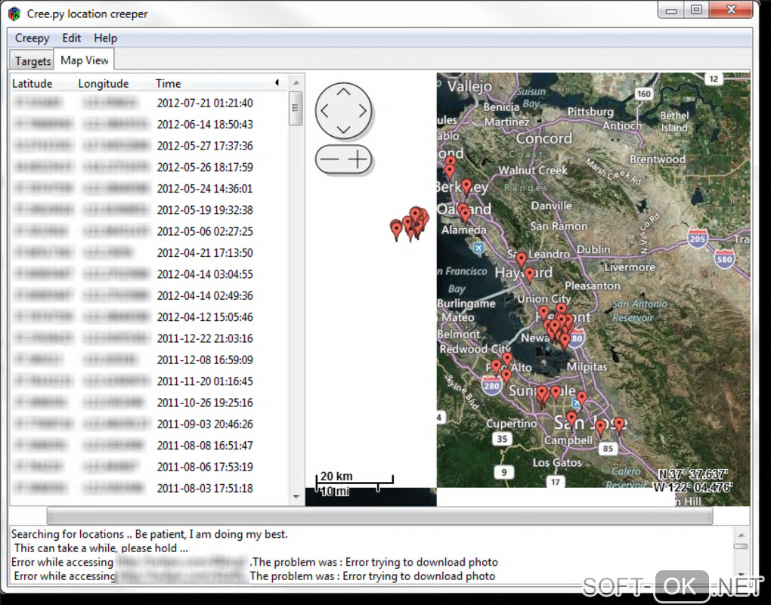Viewport: 771px width, 605px height.
Task: Select row with time 2011-12-22 21:03:16
Action: [149, 338]
